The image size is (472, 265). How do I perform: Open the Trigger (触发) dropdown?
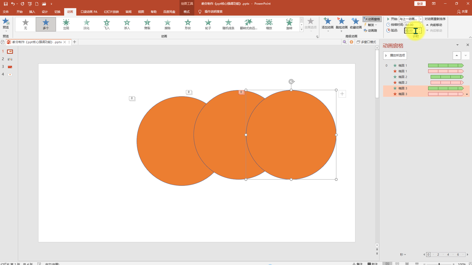(371, 25)
